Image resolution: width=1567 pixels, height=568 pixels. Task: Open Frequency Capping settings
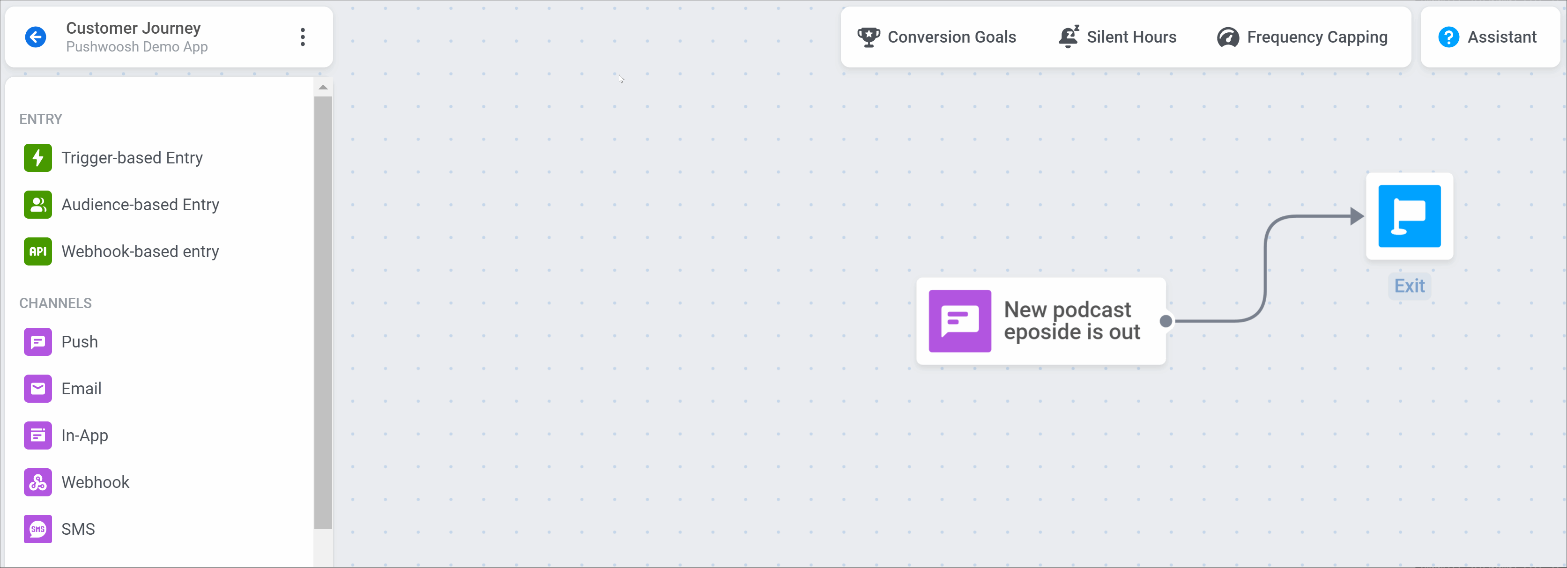[1302, 37]
